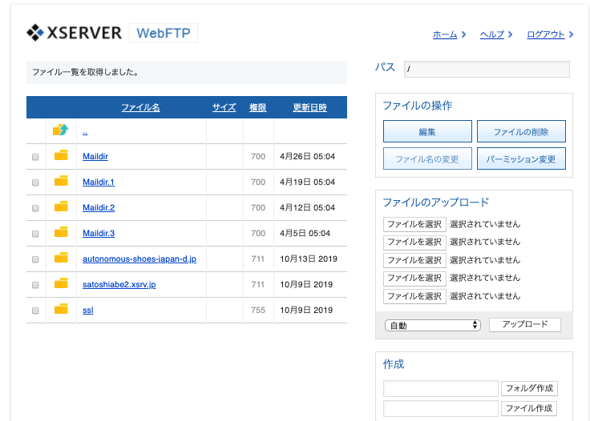Click the アップロード button
The height and width of the screenshot is (421, 590).
(x=525, y=324)
